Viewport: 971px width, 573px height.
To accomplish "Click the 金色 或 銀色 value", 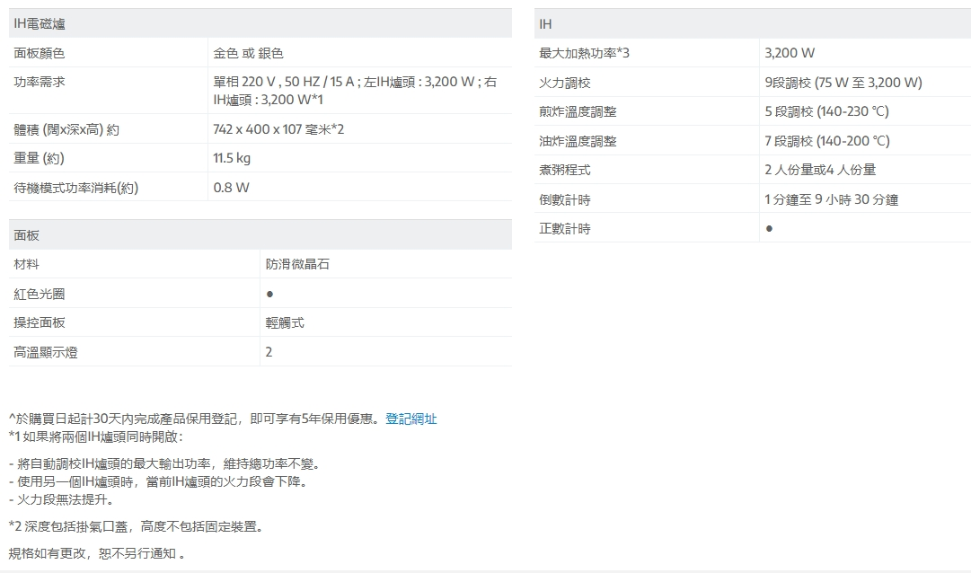I will pos(248,54).
